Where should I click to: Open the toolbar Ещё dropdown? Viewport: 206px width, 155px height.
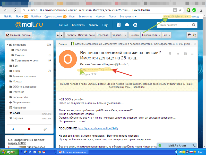pyautogui.click(x=166, y=35)
